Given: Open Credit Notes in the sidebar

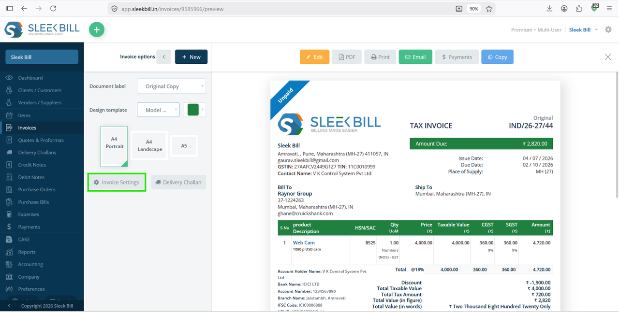Looking at the screenshot, I should [32, 165].
